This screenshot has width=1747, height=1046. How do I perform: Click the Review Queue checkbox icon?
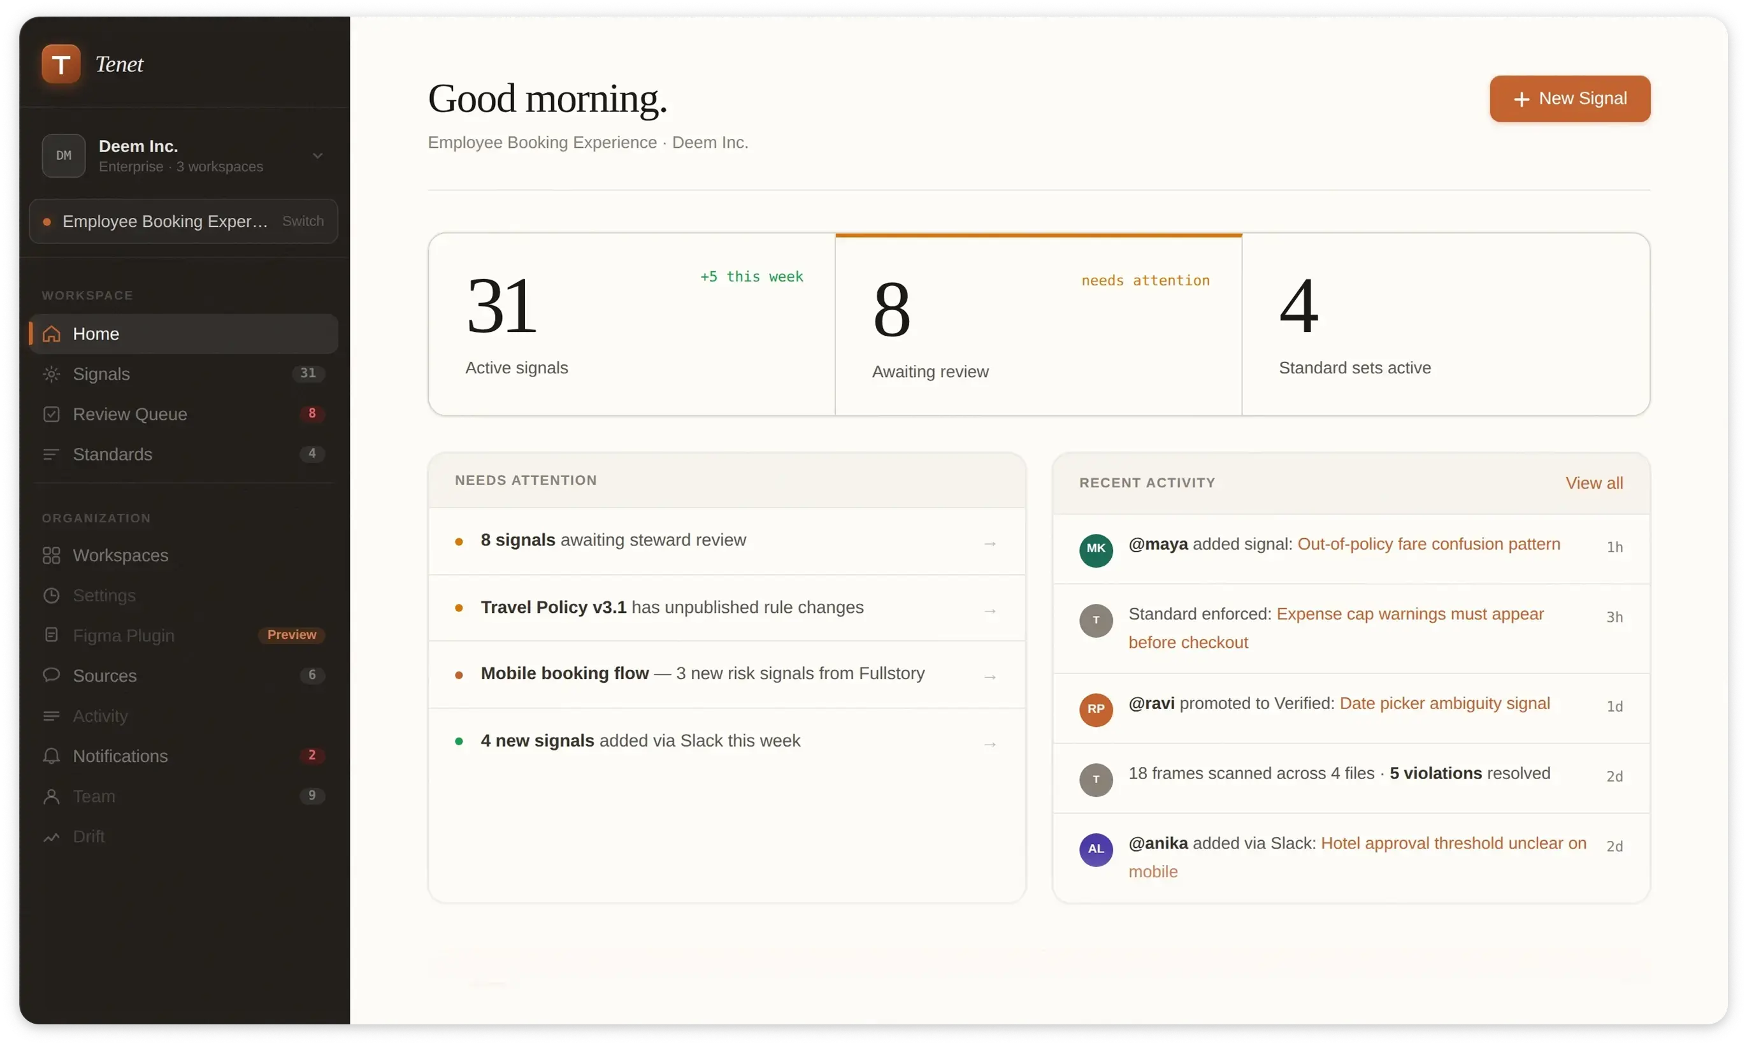(52, 413)
